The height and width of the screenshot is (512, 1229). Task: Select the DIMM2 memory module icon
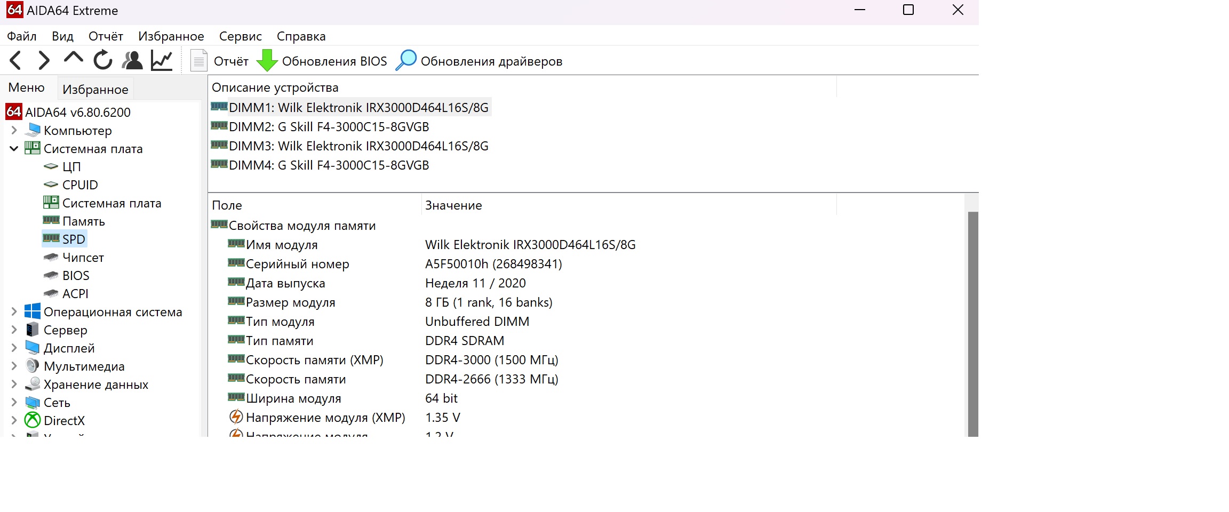click(219, 126)
